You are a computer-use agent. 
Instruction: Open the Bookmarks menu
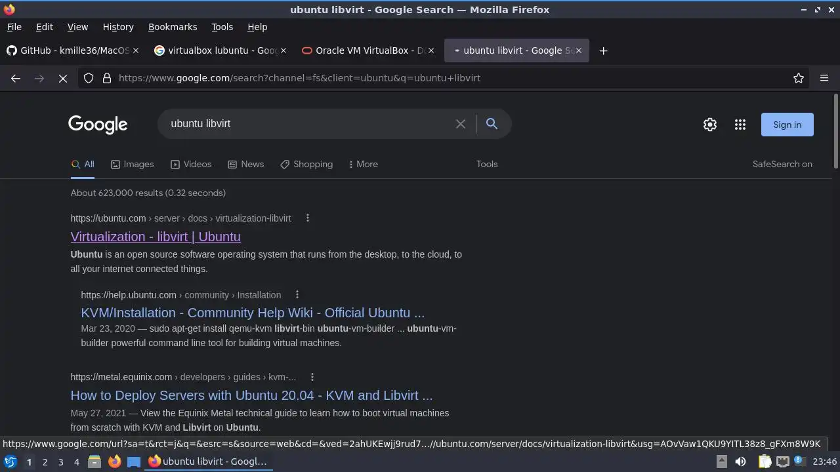coord(173,27)
